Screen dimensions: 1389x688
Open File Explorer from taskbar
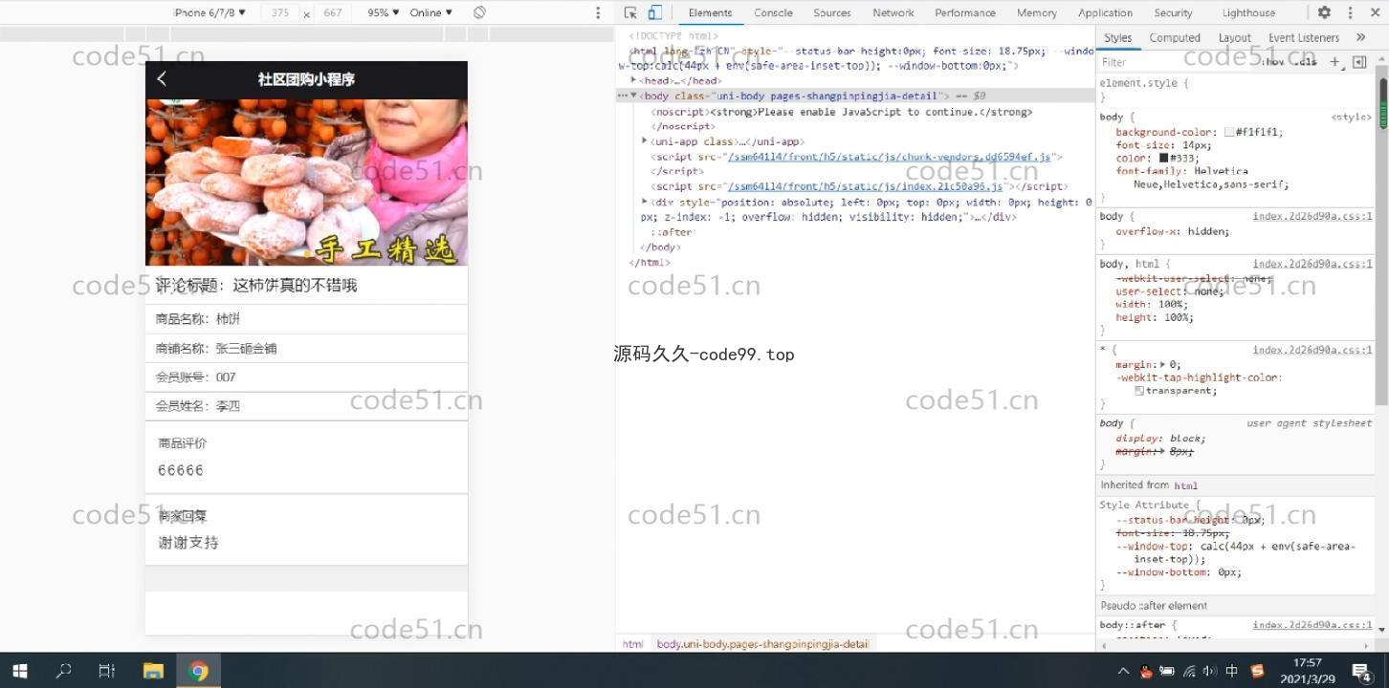pyautogui.click(x=153, y=671)
